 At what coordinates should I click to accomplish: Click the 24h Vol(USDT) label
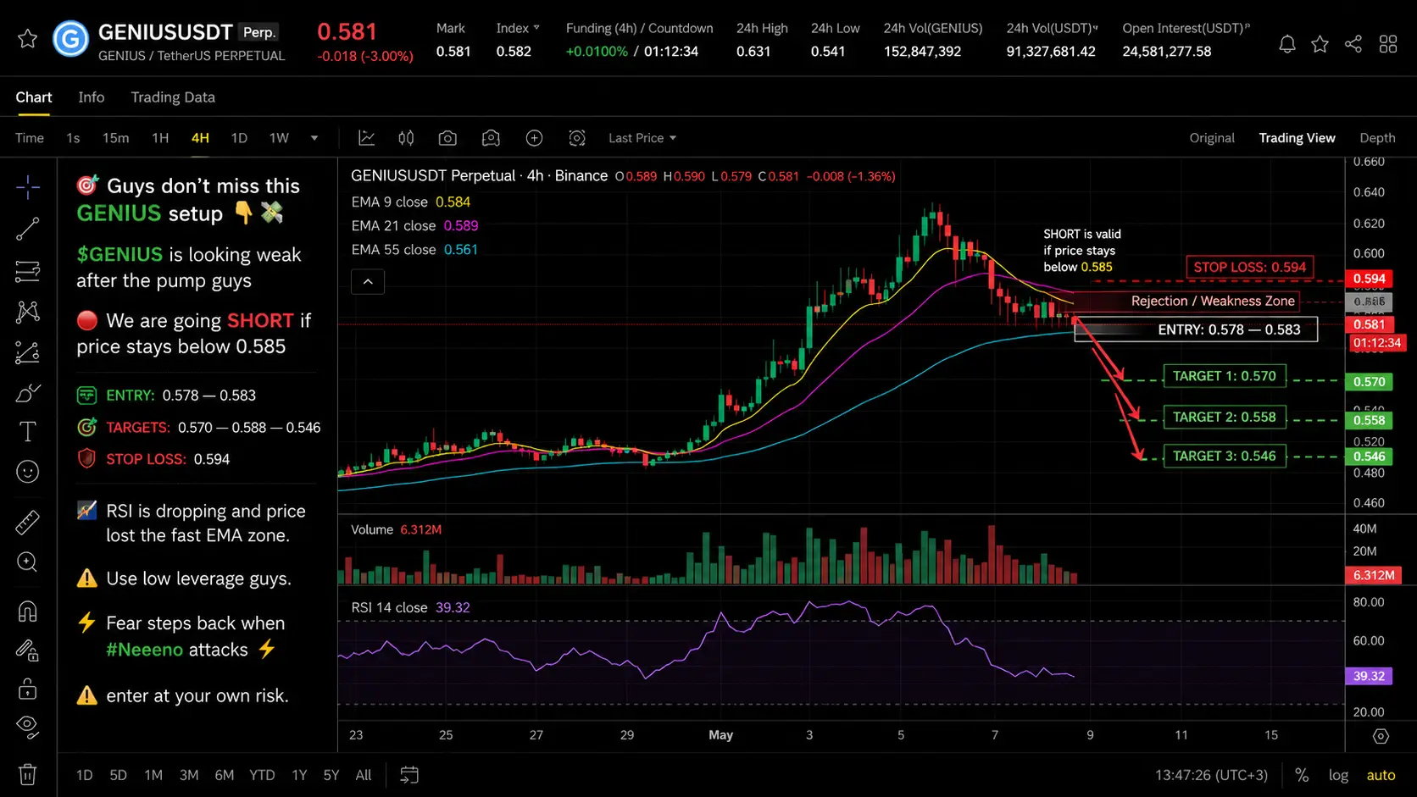pos(1052,28)
